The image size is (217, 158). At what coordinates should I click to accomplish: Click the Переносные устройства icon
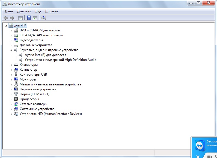(16, 89)
